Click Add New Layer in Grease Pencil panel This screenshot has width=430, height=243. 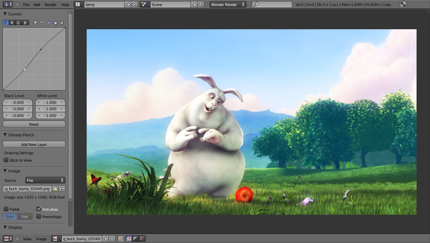34,144
